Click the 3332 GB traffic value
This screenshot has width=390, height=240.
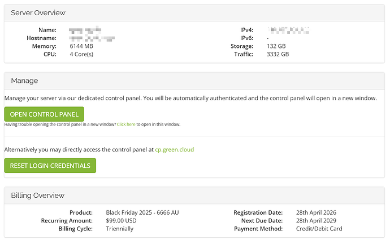pos(278,54)
